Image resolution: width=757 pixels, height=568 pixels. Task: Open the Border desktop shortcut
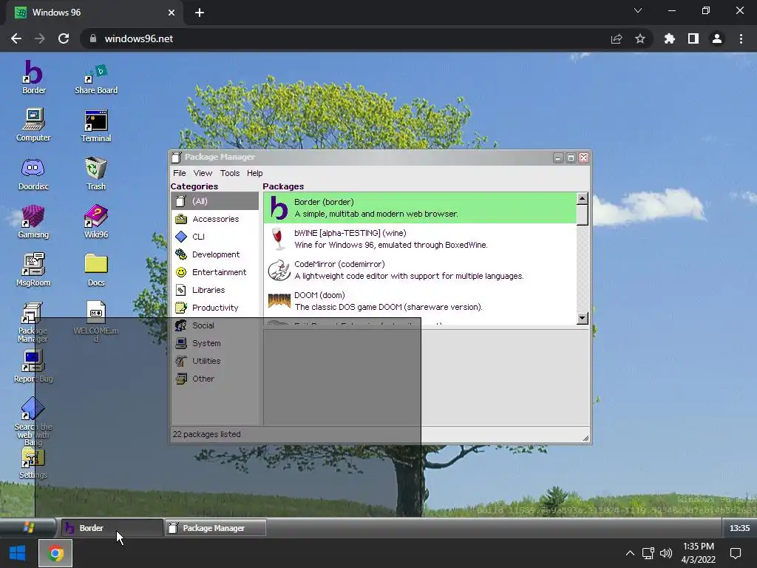(x=33, y=77)
